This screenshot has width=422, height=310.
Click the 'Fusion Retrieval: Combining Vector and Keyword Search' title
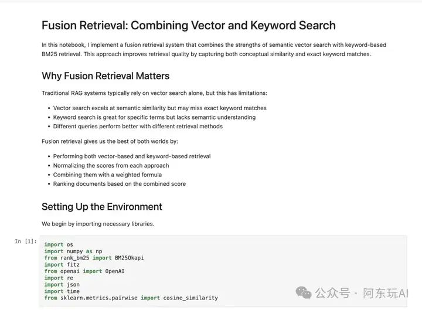coord(189,26)
